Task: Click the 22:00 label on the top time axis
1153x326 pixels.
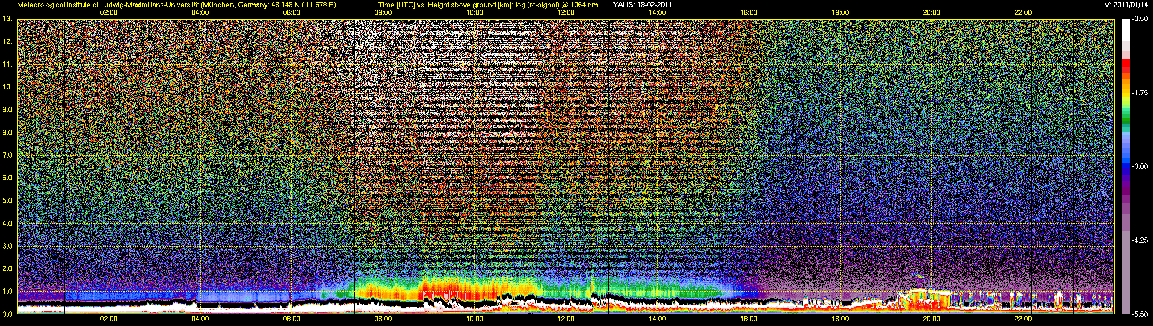Action: (x=1023, y=13)
